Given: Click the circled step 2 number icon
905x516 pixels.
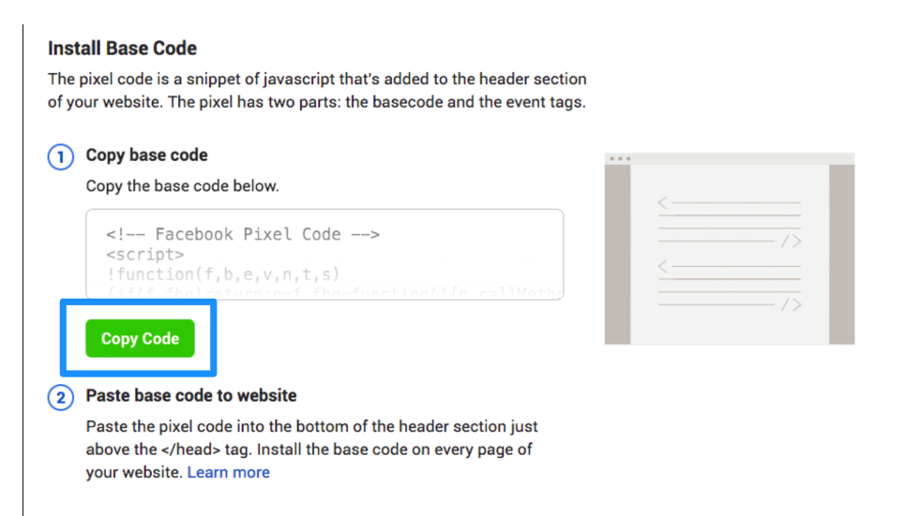Looking at the screenshot, I should [x=61, y=398].
